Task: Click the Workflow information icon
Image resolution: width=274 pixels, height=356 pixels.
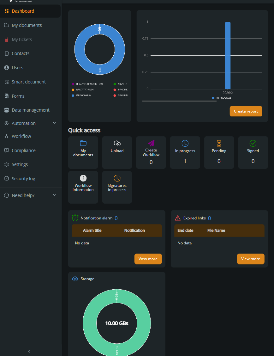Action: coord(83,178)
